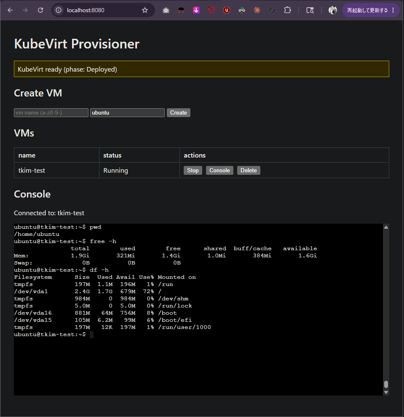This screenshot has width=404, height=417.
Task: Go back to the previous page
Action: (x=10, y=10)
